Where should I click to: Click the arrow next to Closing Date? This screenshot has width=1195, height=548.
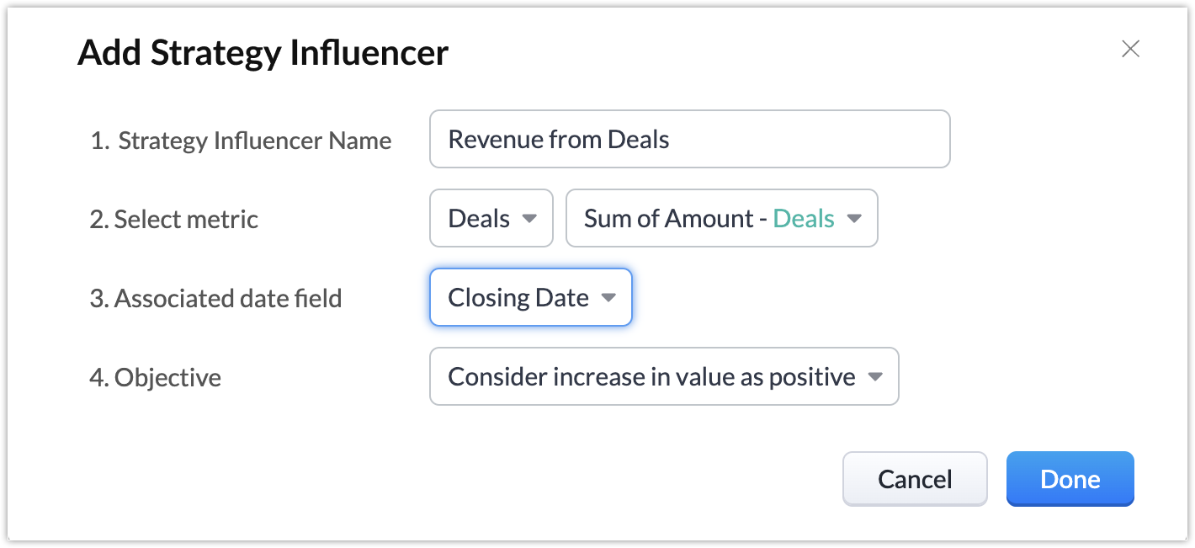[x=608, y=298]
